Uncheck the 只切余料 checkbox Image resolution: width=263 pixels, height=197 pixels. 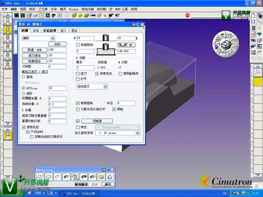pos(28,132)
